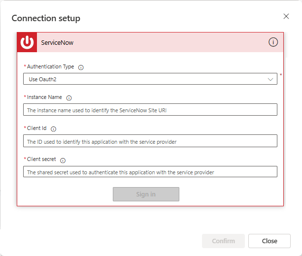Show info tooltip for Client Id

[x=54, y=129]
